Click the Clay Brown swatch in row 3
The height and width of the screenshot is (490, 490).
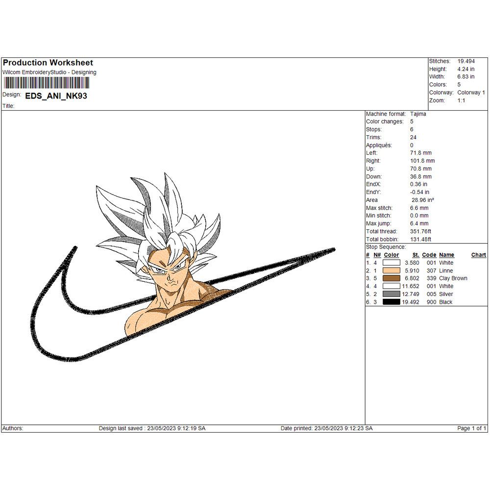coord(391,278)
